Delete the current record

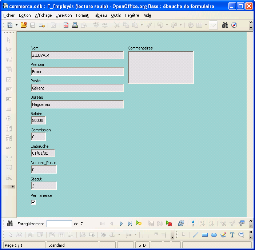169,224
